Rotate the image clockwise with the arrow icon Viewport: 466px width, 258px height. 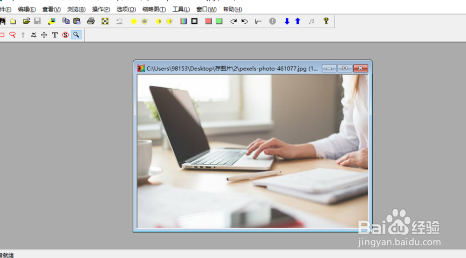point(233,21)
